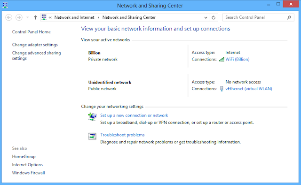Select Network and Sharing Center breadcrumb text
Viewport: 301px width, 185px height.
coord(129,17)
